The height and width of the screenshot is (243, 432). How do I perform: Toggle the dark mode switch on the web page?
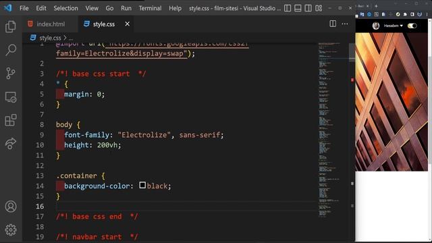coord(412,26)
